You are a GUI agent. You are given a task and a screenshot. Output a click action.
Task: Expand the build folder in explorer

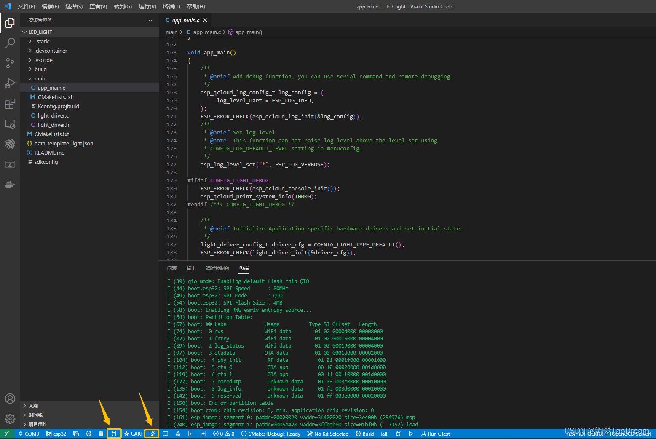click(x=40, y=69)
